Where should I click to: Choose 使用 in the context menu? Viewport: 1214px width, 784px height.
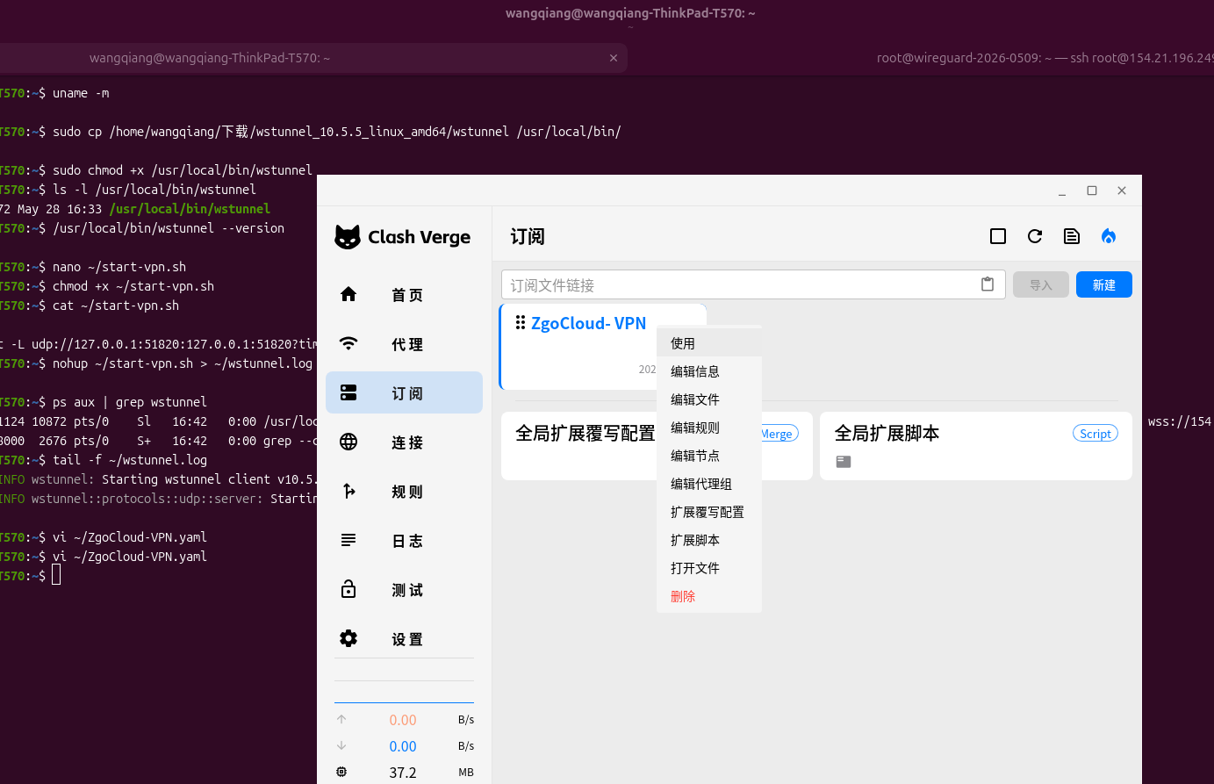pyautogui.click(x=709, y=343)
